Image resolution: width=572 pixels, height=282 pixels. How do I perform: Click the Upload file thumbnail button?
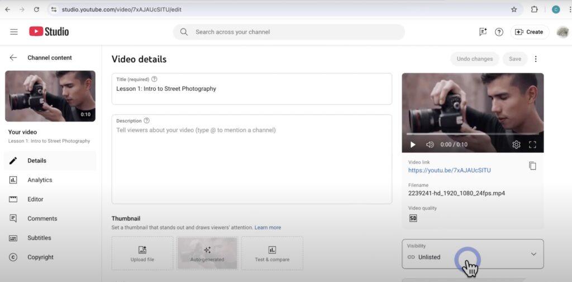pyautogui.click(x=142, y=253)
